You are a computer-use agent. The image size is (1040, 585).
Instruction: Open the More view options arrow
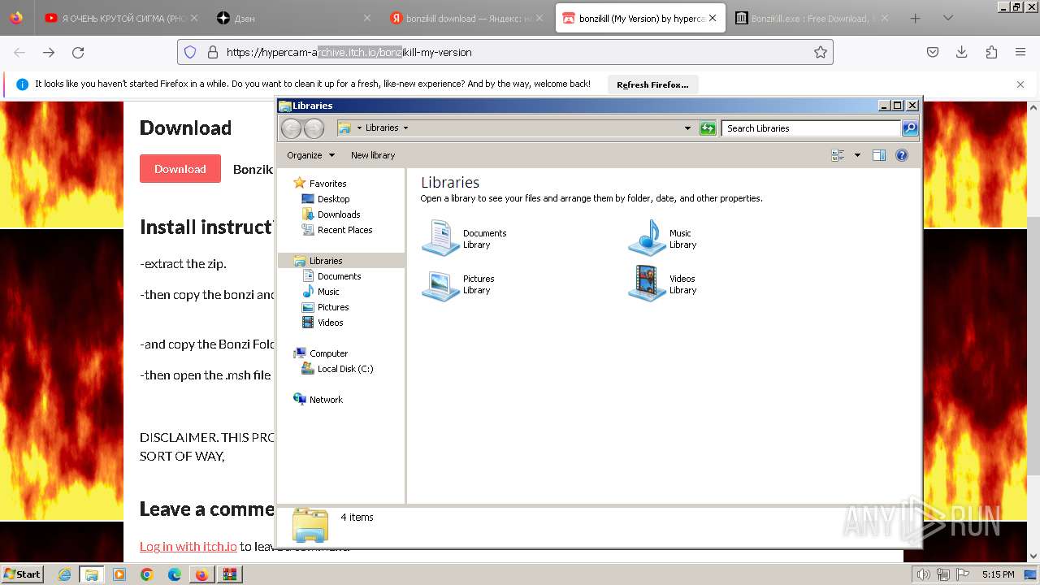[x=856, y=155]
